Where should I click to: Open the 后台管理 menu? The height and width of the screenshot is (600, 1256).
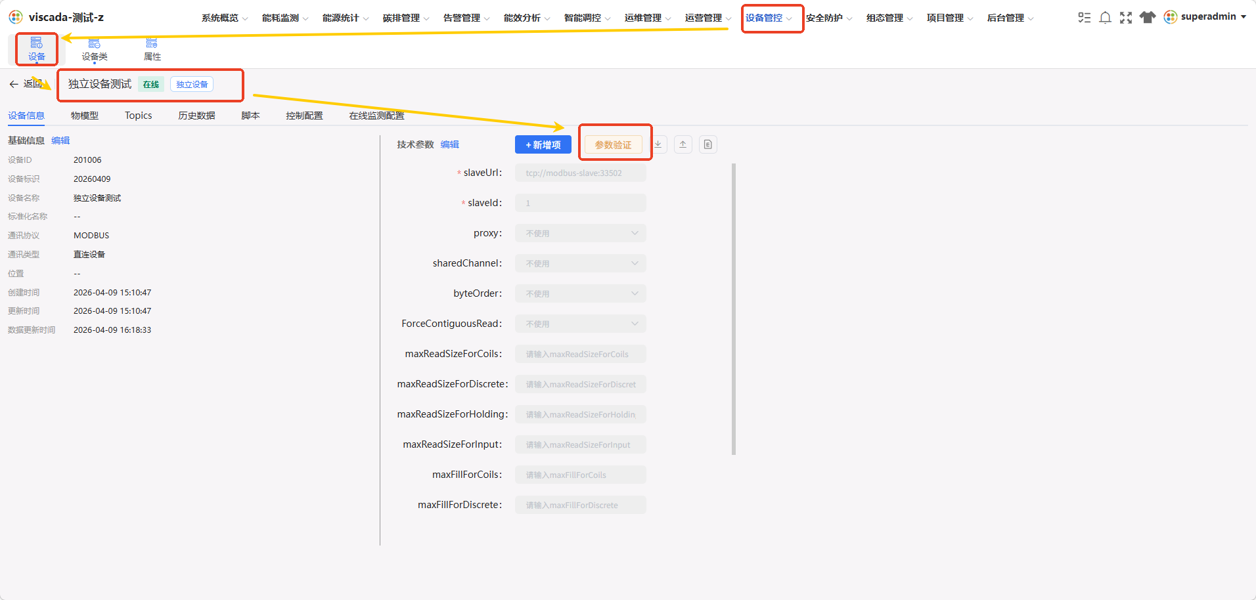(x=1010, y=18)
